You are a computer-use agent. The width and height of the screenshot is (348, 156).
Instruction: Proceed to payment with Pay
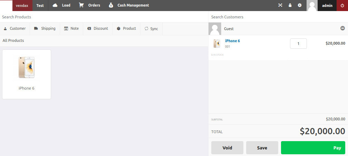pyautogui.click(x=313, y=148)
